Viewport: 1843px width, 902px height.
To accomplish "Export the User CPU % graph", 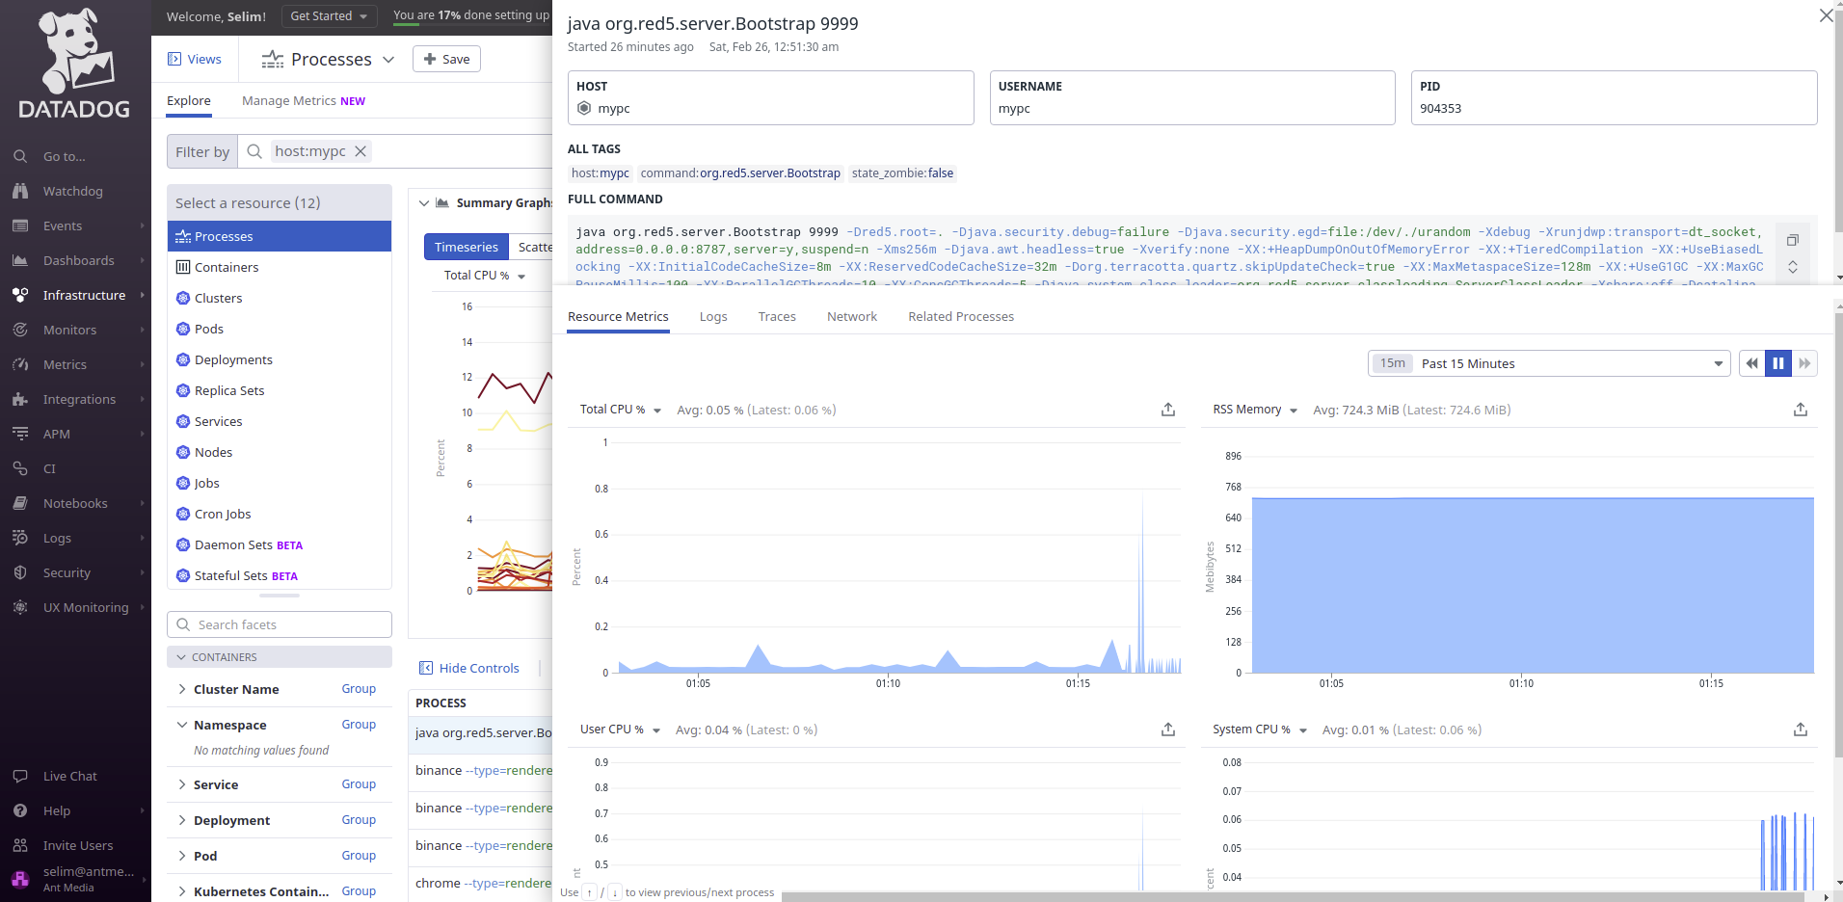I will (1168, 730).
